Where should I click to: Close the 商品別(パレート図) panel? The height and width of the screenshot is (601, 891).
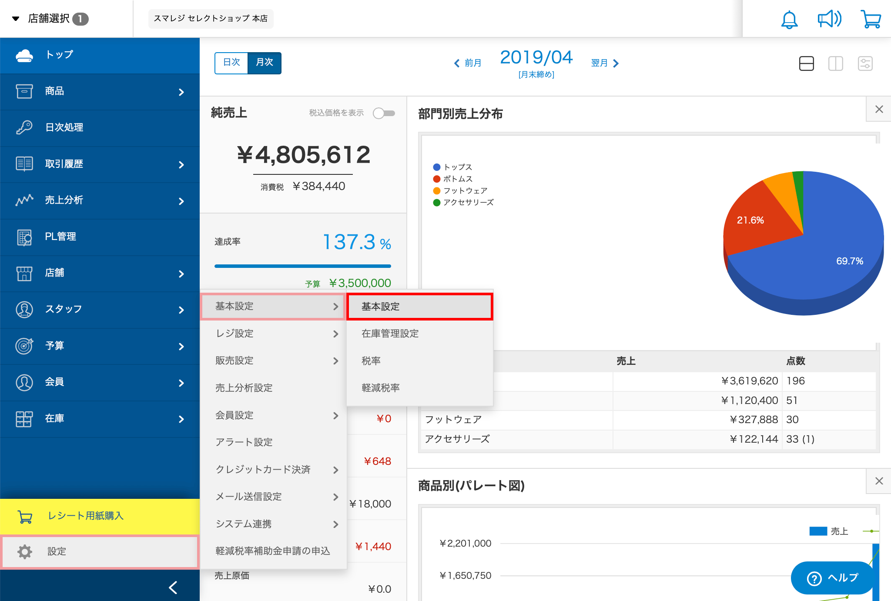pos(879,481)
